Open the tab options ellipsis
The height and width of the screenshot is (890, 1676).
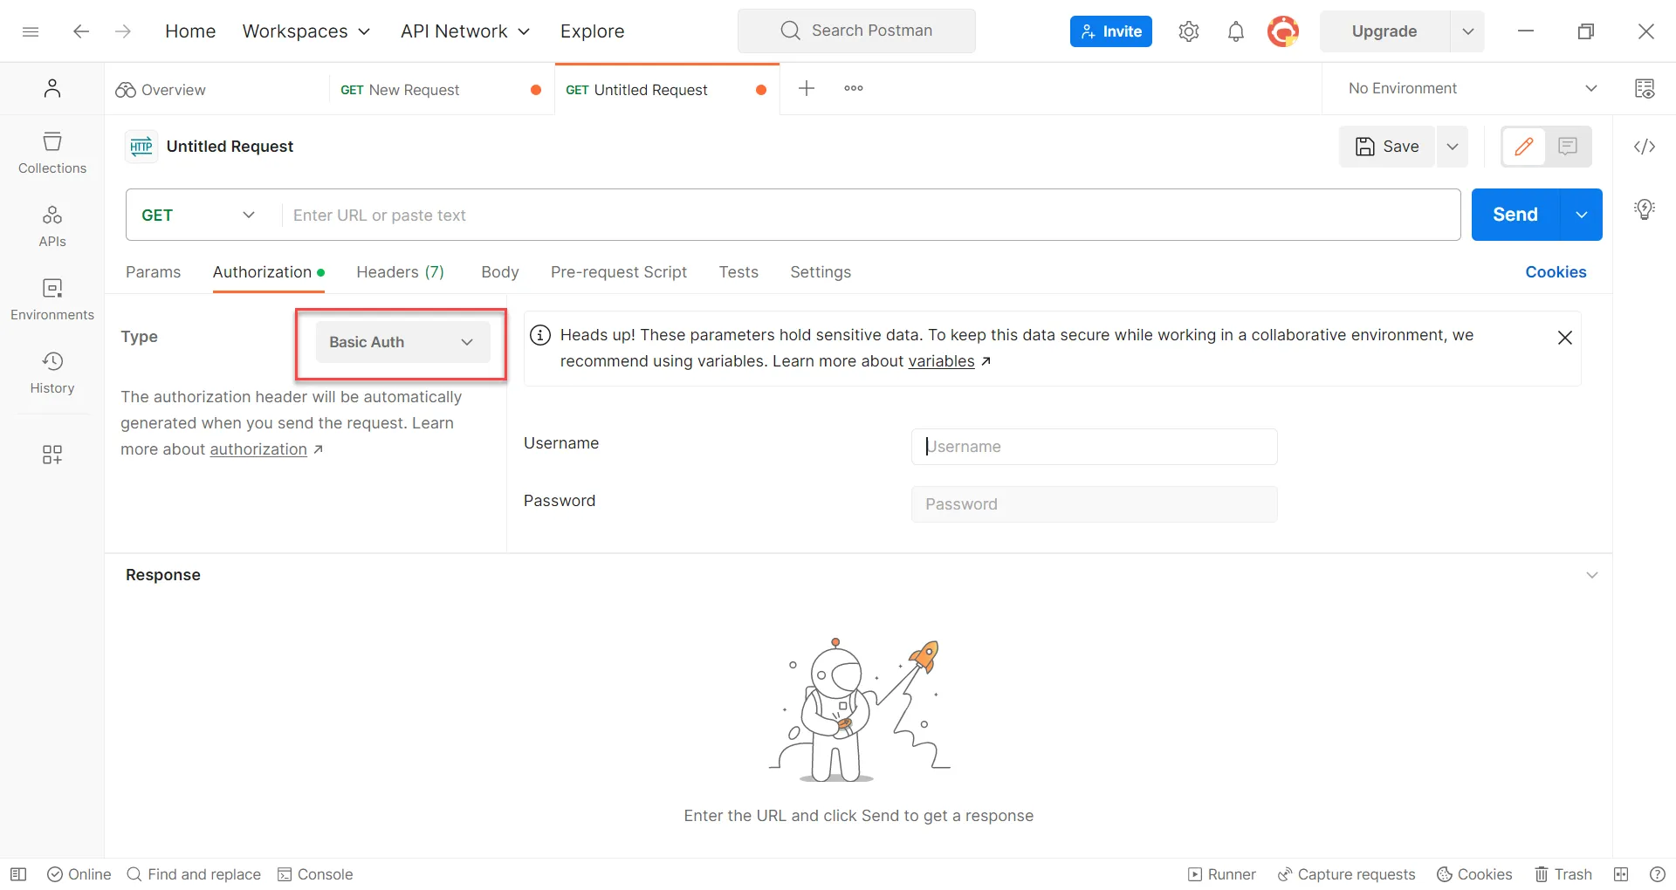point(854,88)
